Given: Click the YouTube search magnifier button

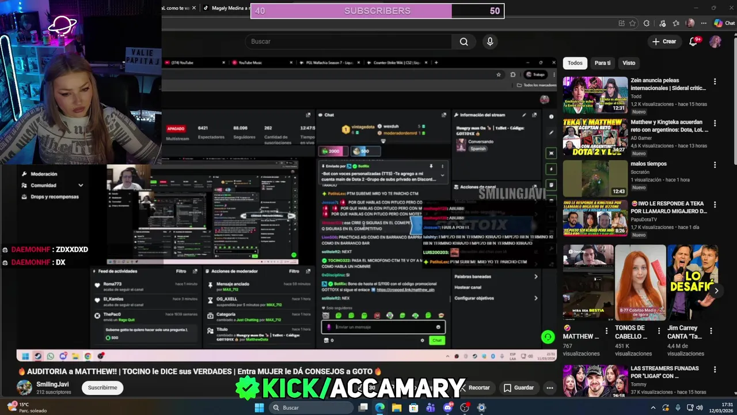Looking at the screenshot, I should pyautogui.click(x=464, y=41).
